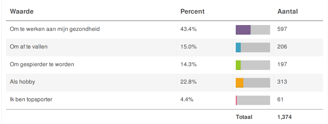Click the Totaal label
This screenshot has height=124, width=328.
click(x=244, y=117)
